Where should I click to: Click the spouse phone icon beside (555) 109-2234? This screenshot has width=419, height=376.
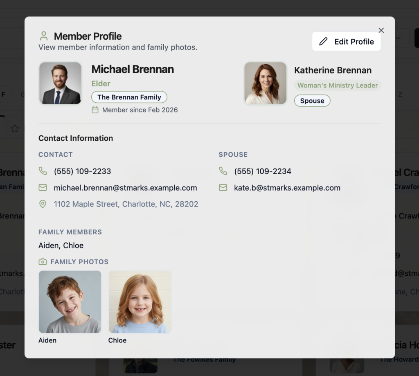coord(223,171)
